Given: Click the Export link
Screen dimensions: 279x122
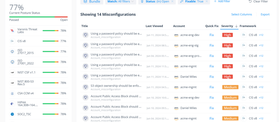Looking at the screenshot, I should 265,14.
